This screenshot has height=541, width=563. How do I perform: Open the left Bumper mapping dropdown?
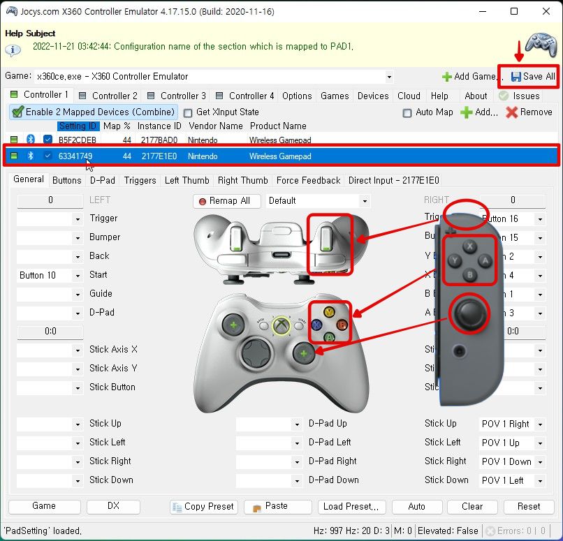(78, 238)
